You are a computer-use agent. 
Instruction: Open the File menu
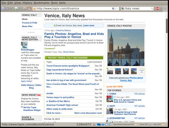(x=4, y=3)
